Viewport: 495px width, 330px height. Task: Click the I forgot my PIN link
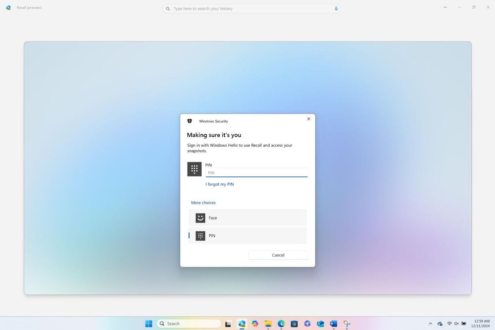(219, 184)
